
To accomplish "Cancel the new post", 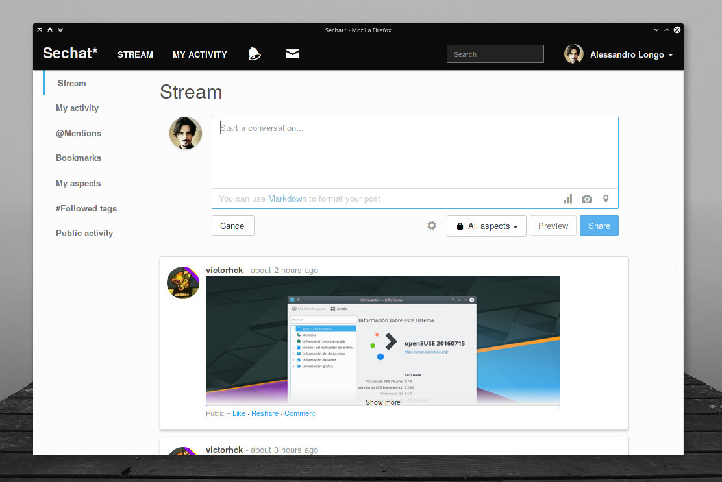I will (233, 226).
